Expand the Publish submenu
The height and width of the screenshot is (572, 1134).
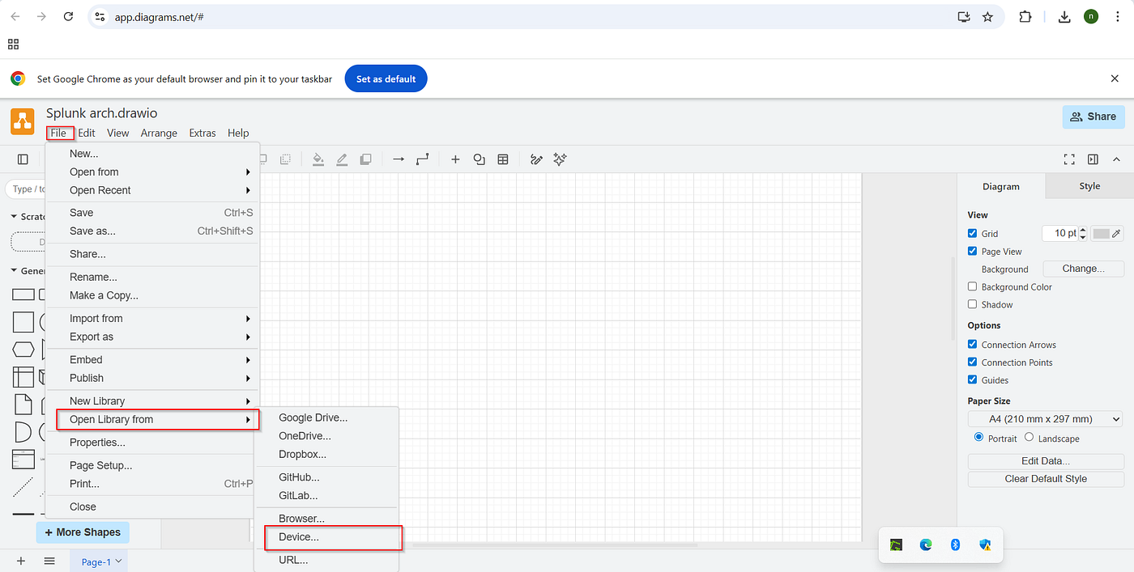[x=152, y=378]
